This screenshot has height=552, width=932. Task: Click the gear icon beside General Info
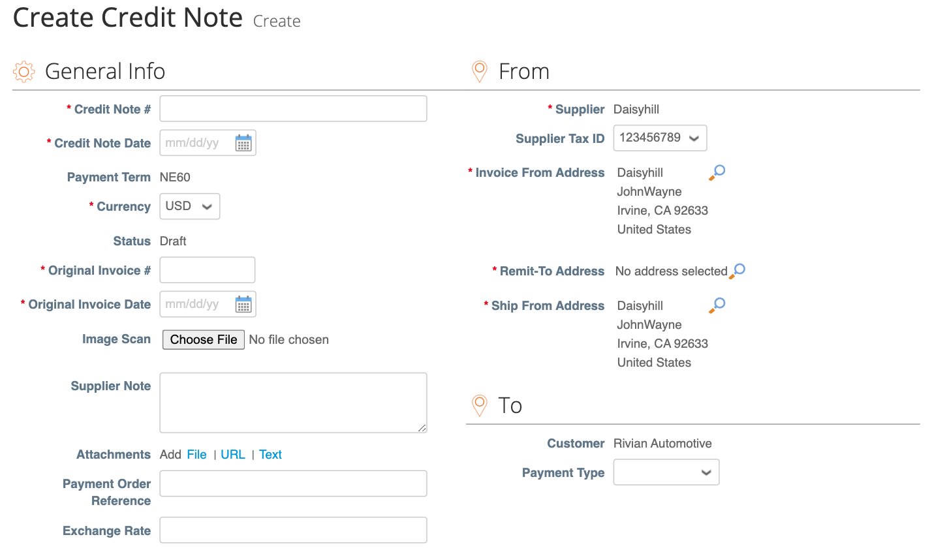[x=23, y=71]
